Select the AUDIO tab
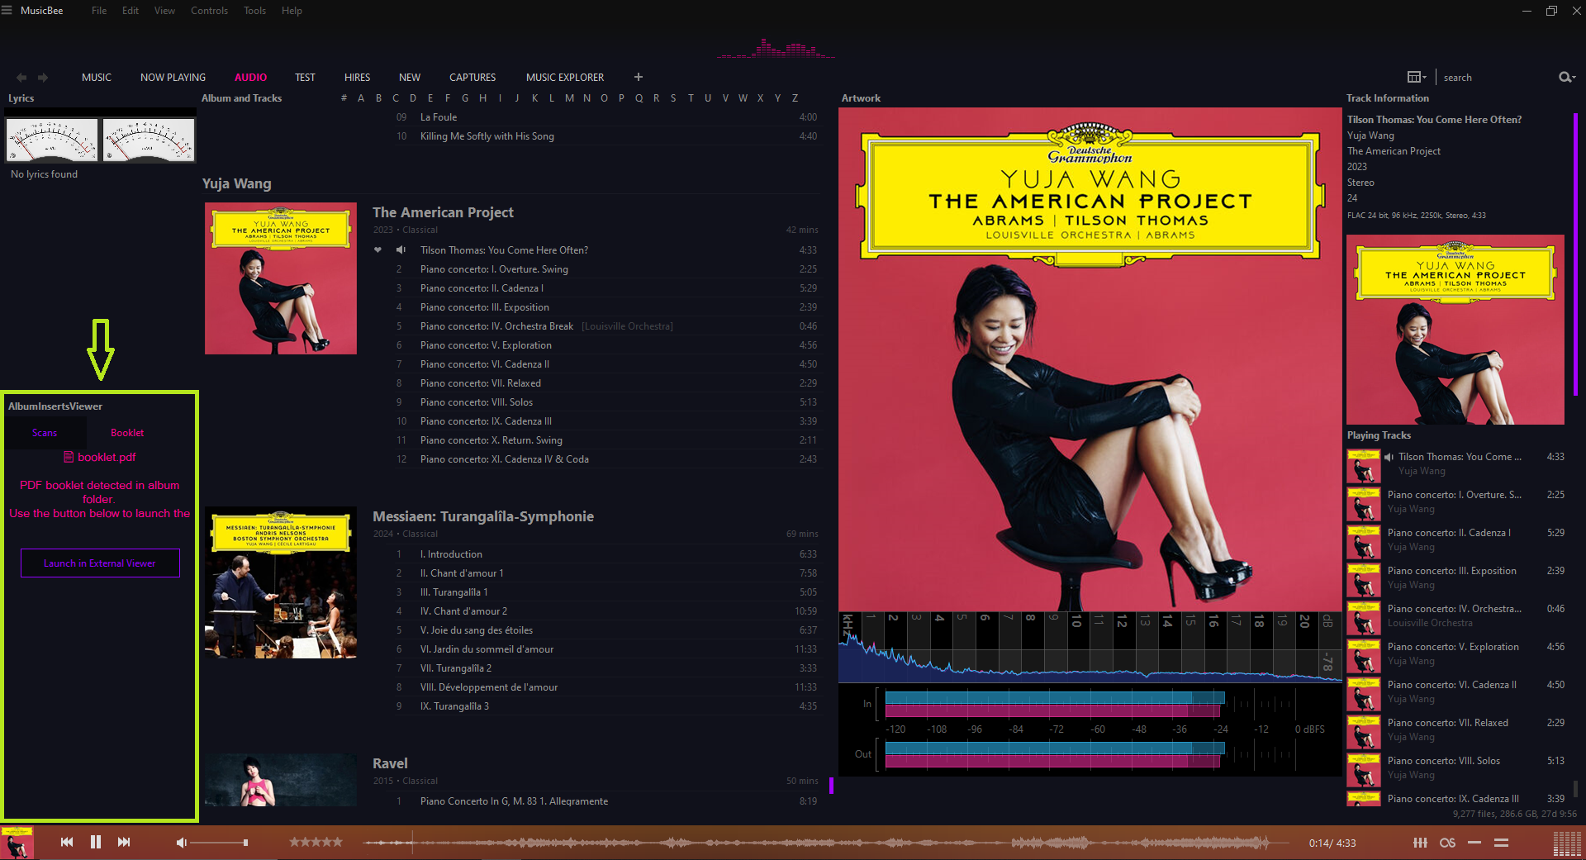1586x860 pixels. [250, 78]
